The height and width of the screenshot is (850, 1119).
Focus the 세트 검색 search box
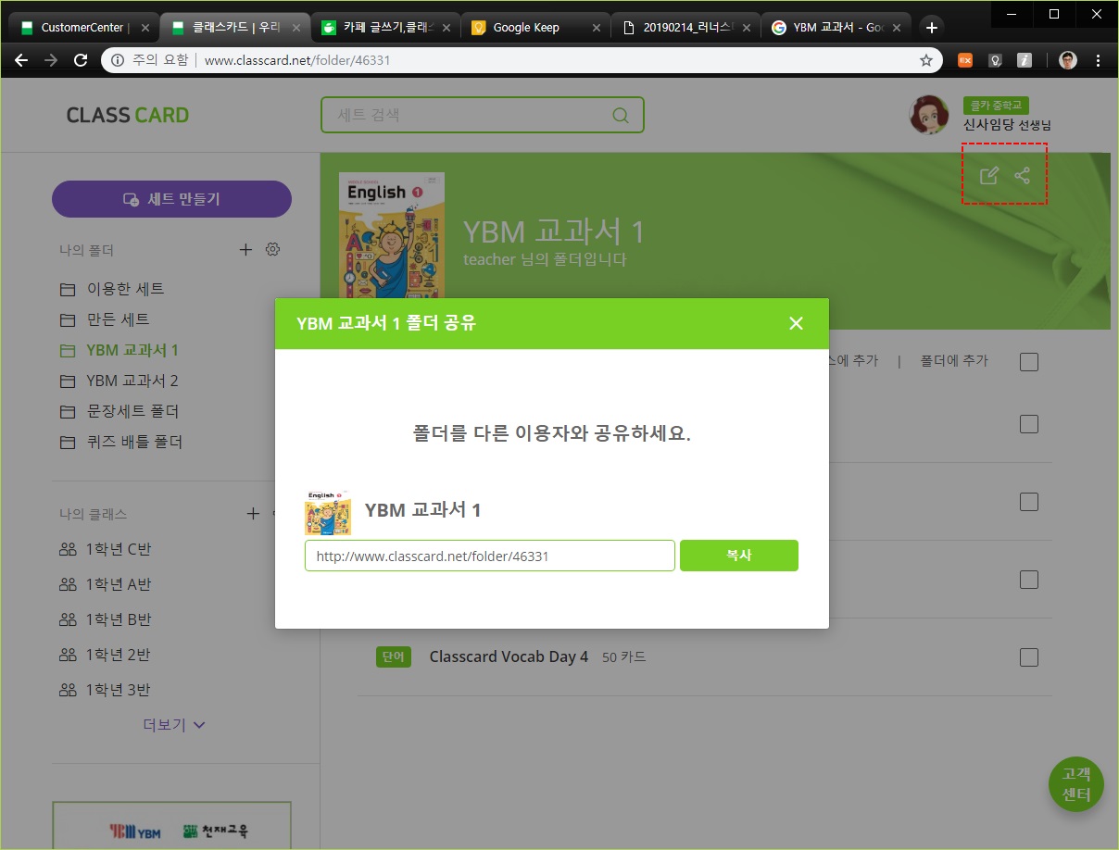(x=482, y=115)
